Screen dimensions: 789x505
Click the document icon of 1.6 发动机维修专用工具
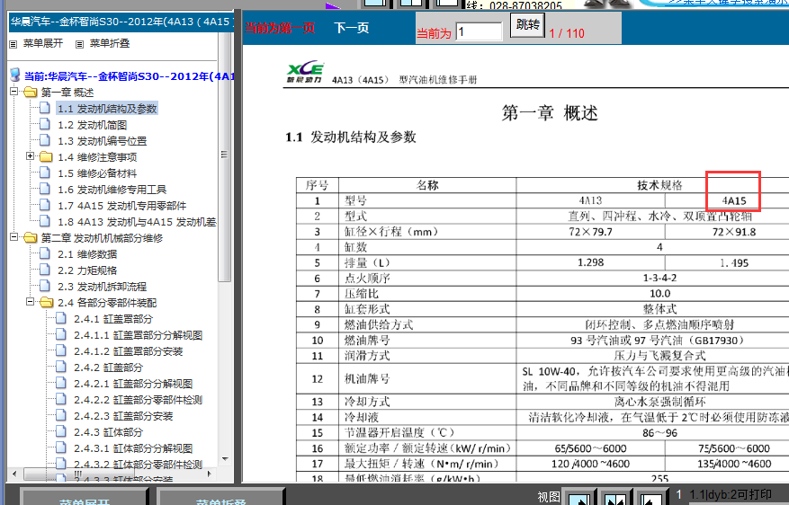(x=45, y=189)
